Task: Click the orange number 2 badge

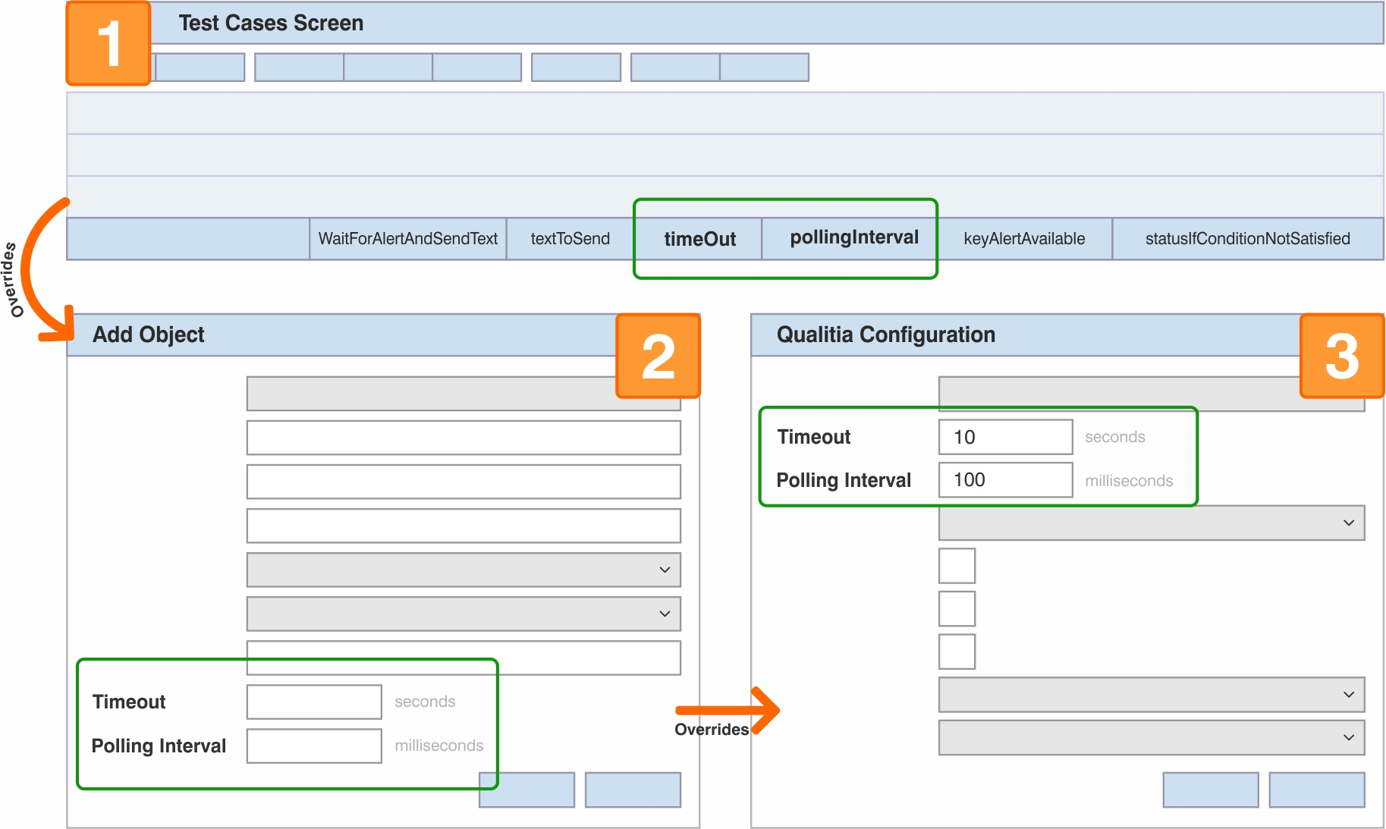Action: [x=658, y=356]
